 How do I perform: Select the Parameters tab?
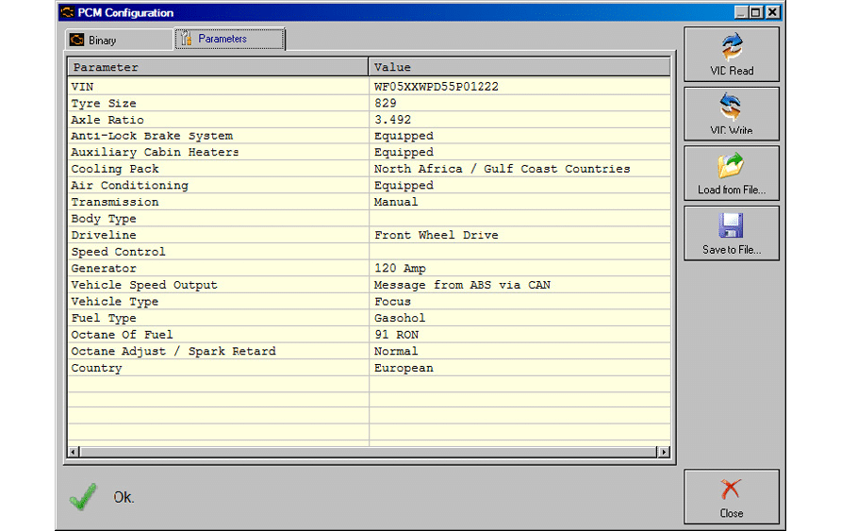pos(229,40)
